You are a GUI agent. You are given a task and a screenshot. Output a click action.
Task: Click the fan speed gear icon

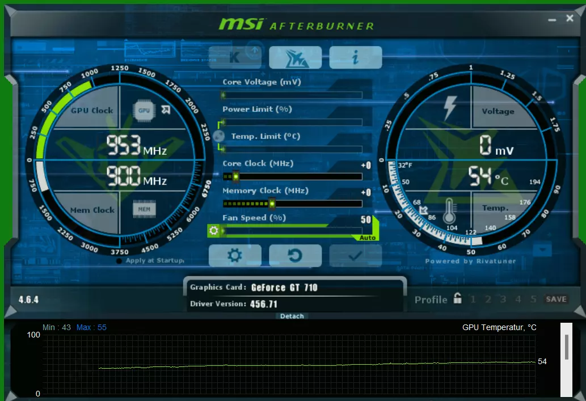click(x=214, y=231)
